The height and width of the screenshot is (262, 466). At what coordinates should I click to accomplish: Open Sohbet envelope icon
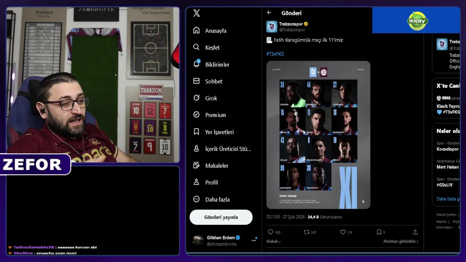click(x=196, y=81)
